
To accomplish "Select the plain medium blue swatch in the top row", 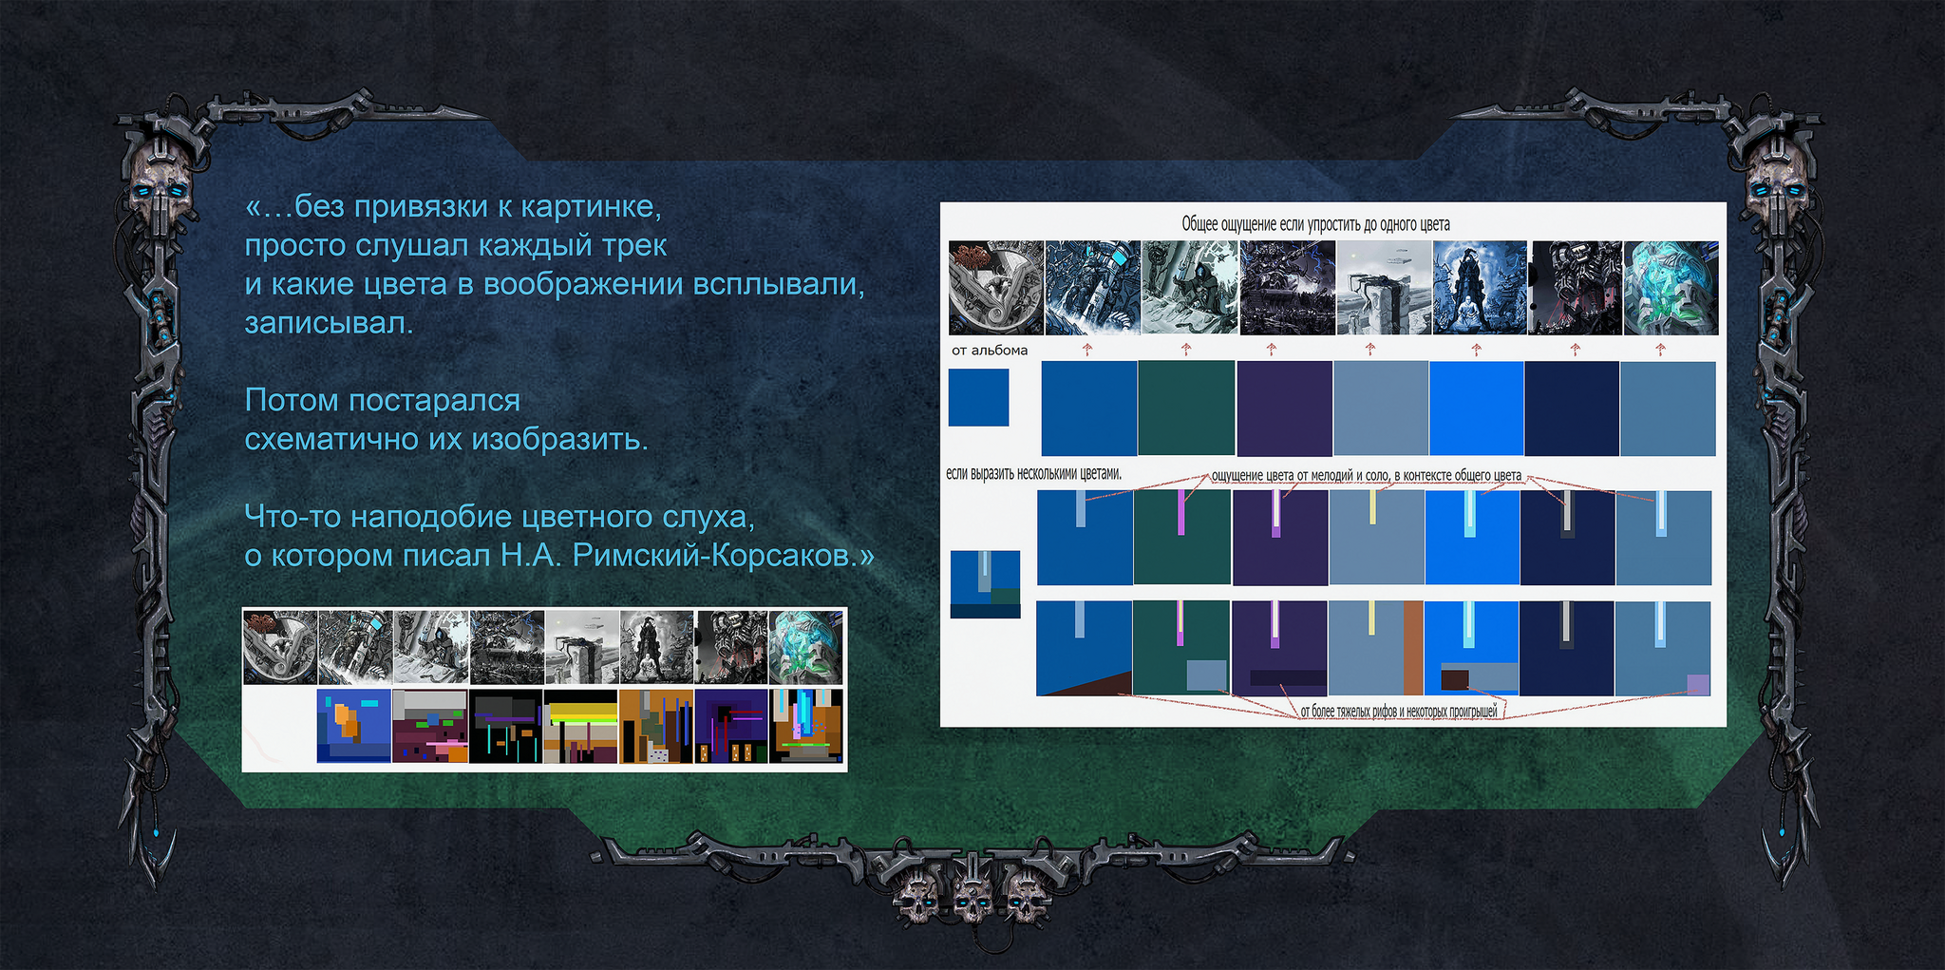I will [x=1089, y=409].
